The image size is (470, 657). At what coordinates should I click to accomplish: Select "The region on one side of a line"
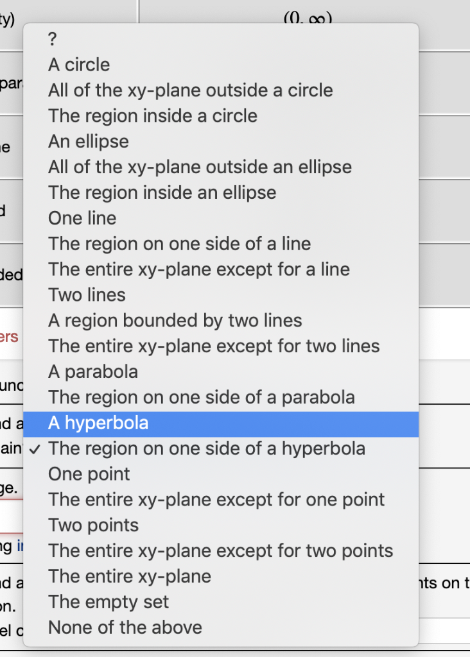tap(178, 244)
